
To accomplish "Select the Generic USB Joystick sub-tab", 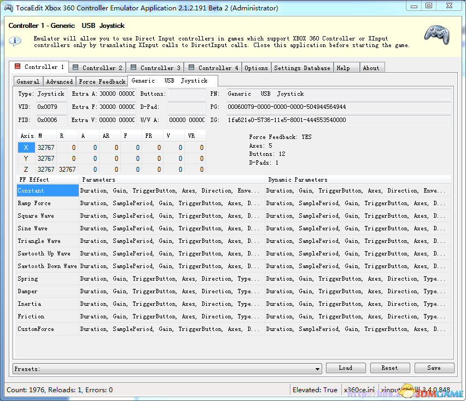I will [173, 80].
